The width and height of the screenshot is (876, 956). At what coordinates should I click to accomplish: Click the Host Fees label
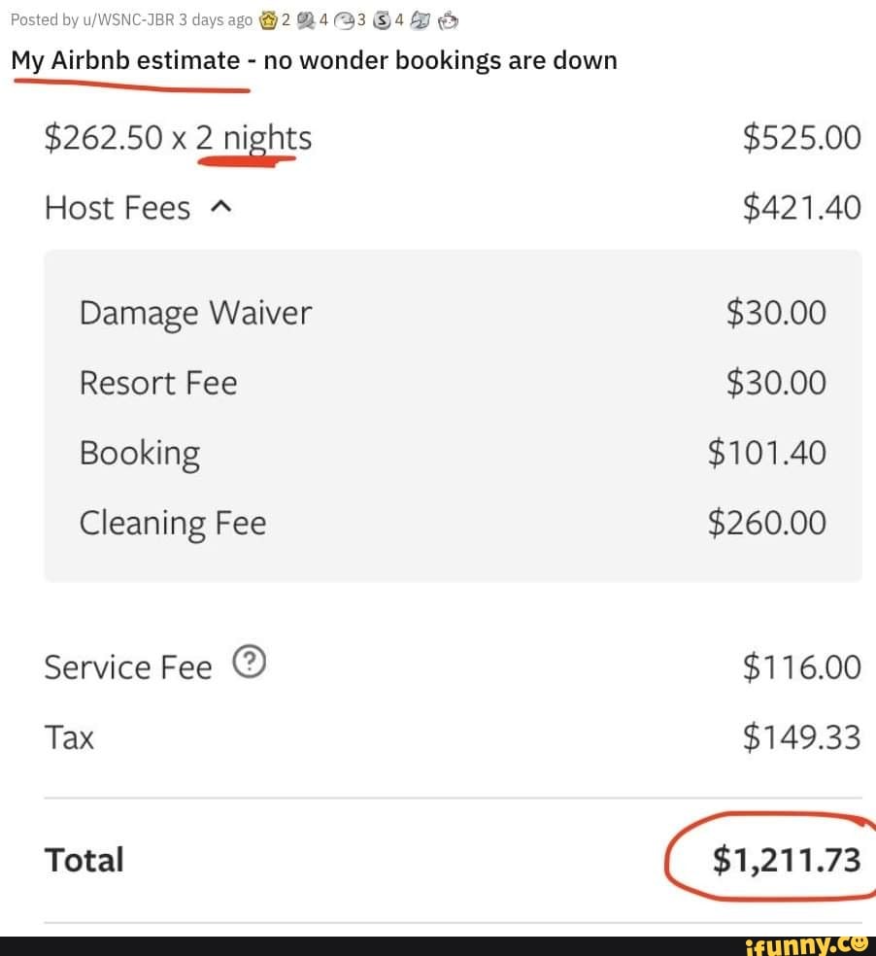(118, 208)
